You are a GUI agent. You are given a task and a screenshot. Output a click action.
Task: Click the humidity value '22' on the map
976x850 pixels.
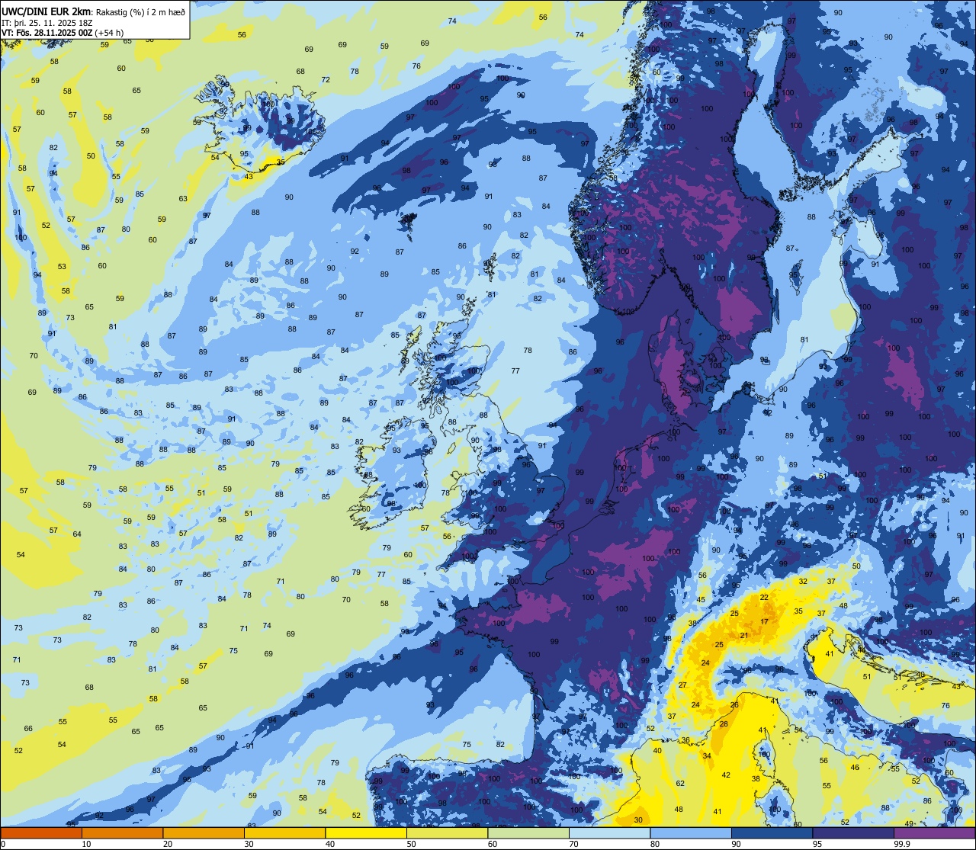pos(764,597)
